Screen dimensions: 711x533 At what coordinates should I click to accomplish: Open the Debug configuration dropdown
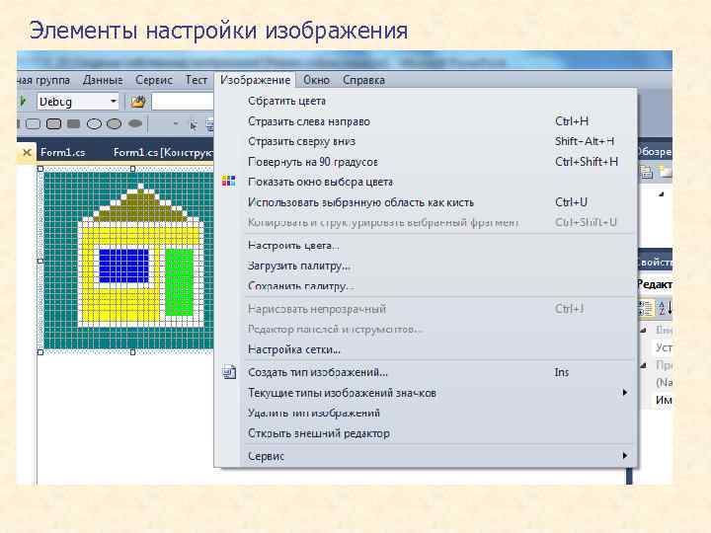coord(114,101)
